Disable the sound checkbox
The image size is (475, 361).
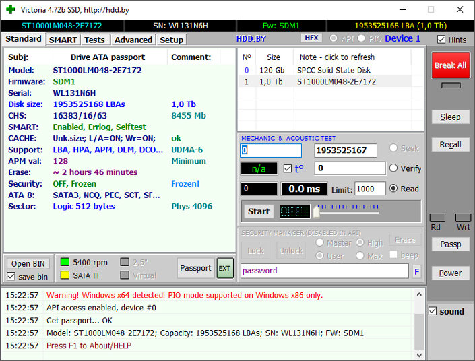coord(433,311)
